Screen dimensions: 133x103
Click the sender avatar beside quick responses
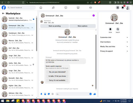click(x=42, y=82)
